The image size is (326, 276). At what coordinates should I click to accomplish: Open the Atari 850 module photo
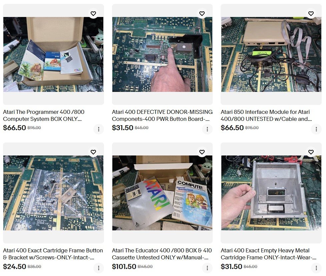tap(271, 54)
